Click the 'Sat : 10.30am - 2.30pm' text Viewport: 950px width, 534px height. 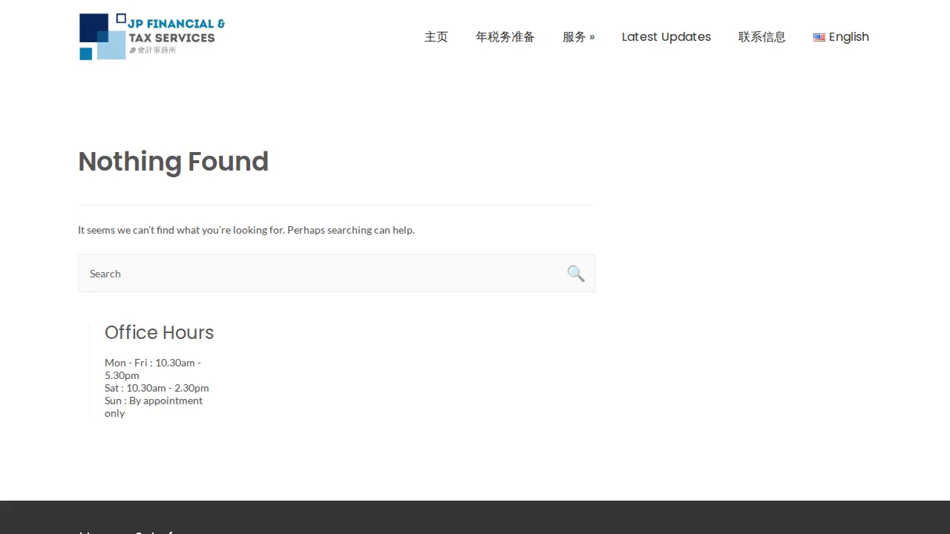157,388
